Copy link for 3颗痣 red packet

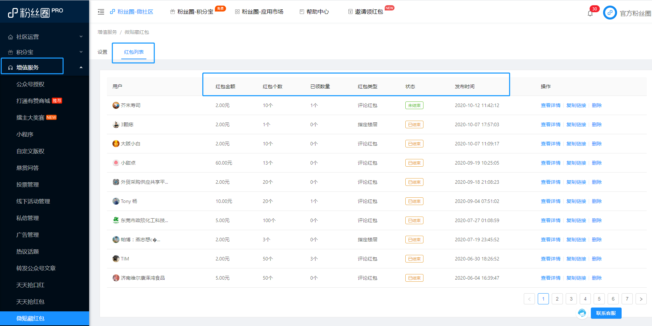point(576,124)
